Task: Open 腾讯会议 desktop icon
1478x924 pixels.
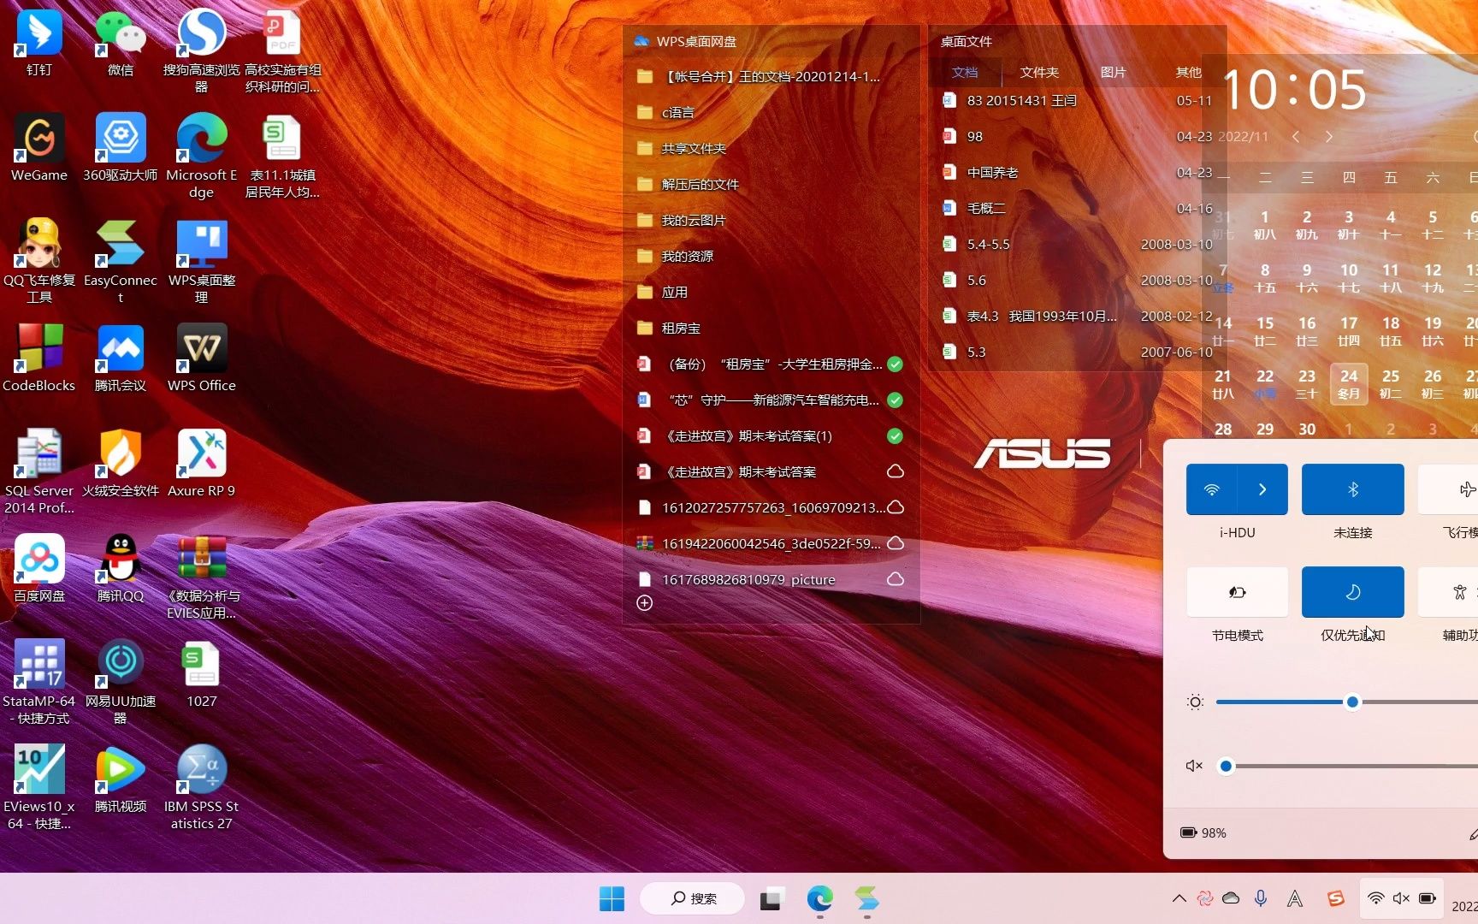Action: 120,358
